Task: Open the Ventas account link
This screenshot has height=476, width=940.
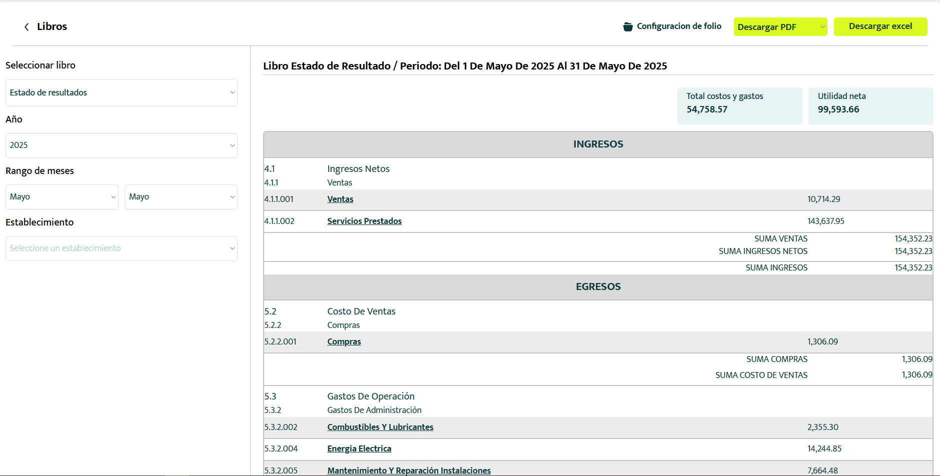Action: click(x=340, y=199)
